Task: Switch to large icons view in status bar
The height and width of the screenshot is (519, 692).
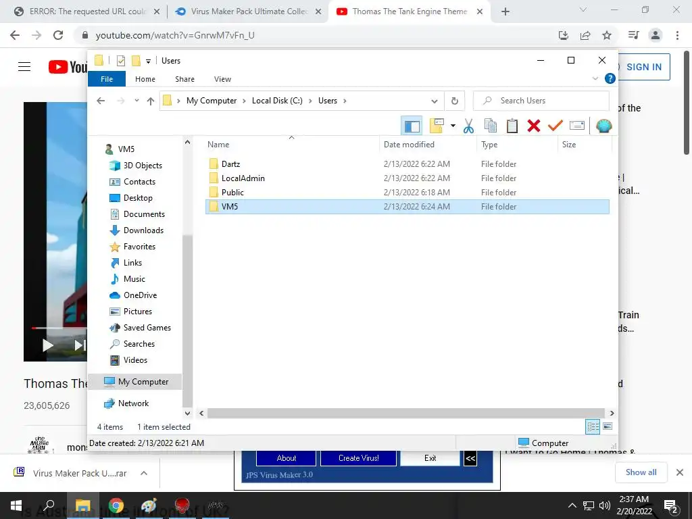Action: click(x=608, y=426)
